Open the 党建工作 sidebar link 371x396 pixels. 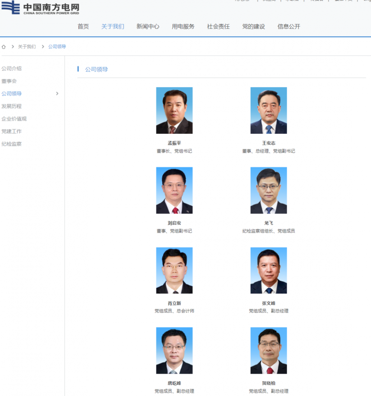coord(12,132)
